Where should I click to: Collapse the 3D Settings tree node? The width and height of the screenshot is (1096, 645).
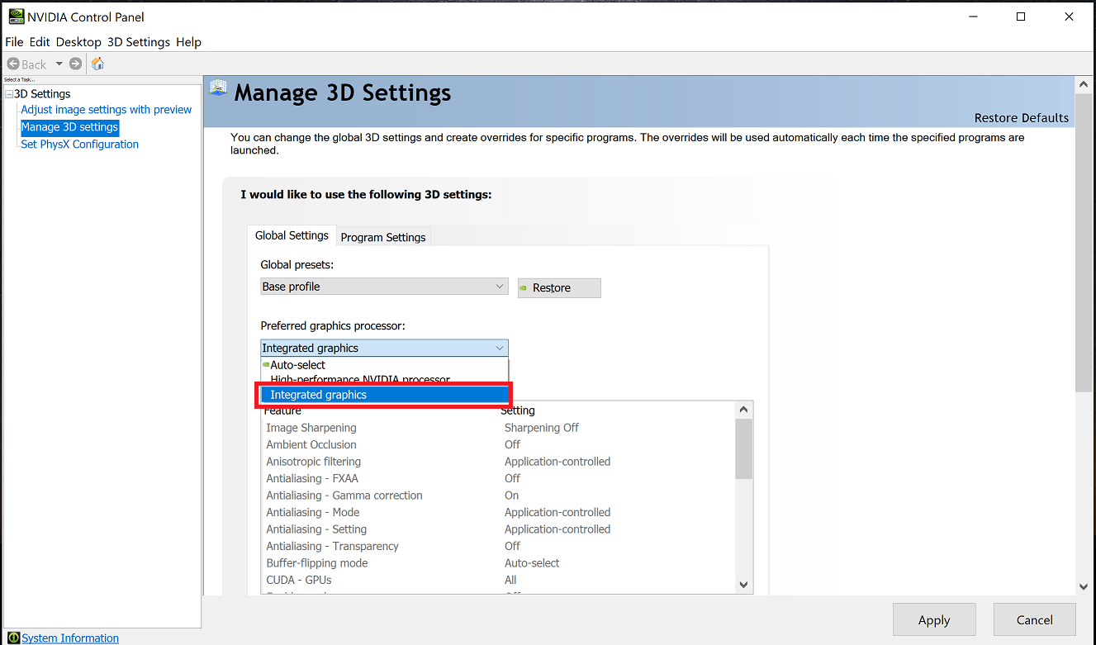tap(9, 94)
